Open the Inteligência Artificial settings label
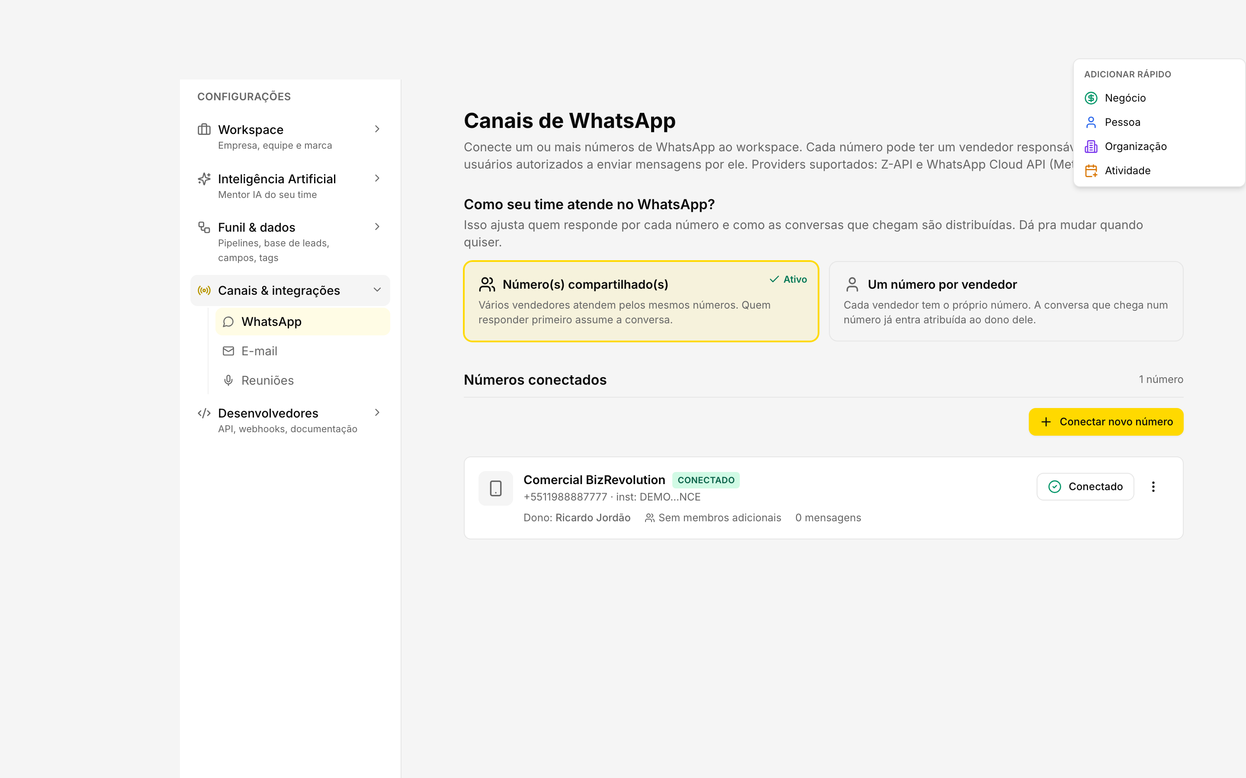Image resolution: width=1246 pixels, height=778 pixels. click(276, 179)
